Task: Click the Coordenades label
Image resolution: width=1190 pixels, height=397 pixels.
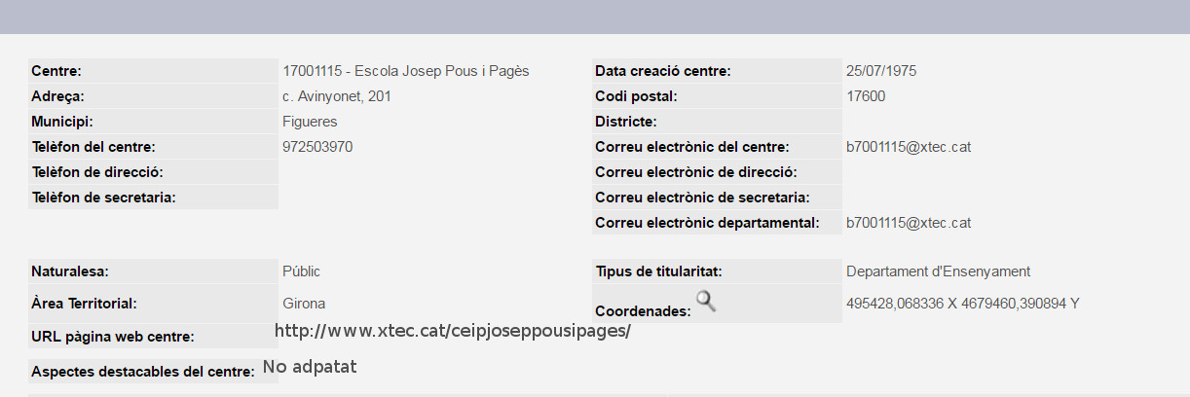Action: click(x=643, y=311)
